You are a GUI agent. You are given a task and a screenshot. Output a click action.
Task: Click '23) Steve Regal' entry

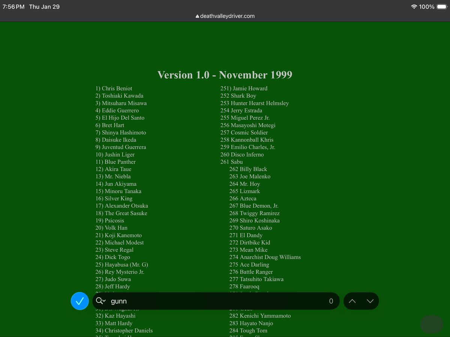coord(114,250)
